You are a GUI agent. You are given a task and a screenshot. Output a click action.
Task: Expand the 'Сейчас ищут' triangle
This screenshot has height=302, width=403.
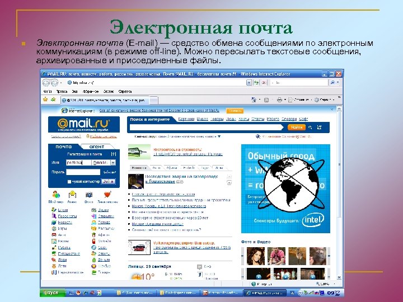pos(219,136)
